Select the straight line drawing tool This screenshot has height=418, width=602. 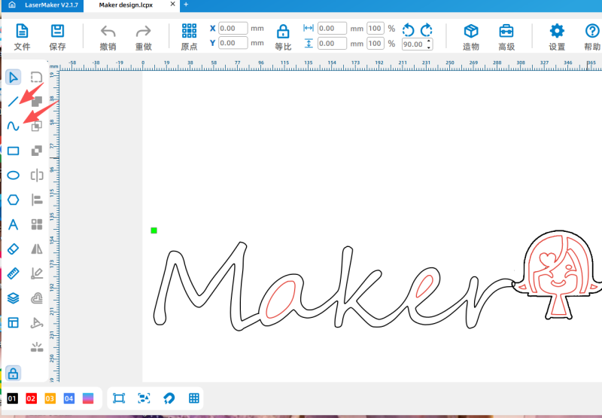[13, 101]
